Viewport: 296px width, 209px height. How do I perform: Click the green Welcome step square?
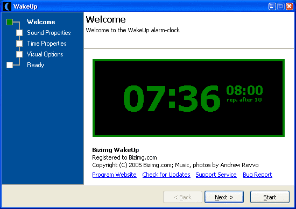pyautogui.click(x=10, y=22)
